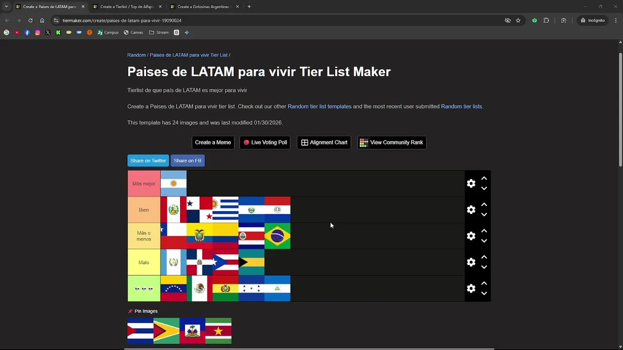
Task: Bookmark this page with the star icon
Action: 518,20
